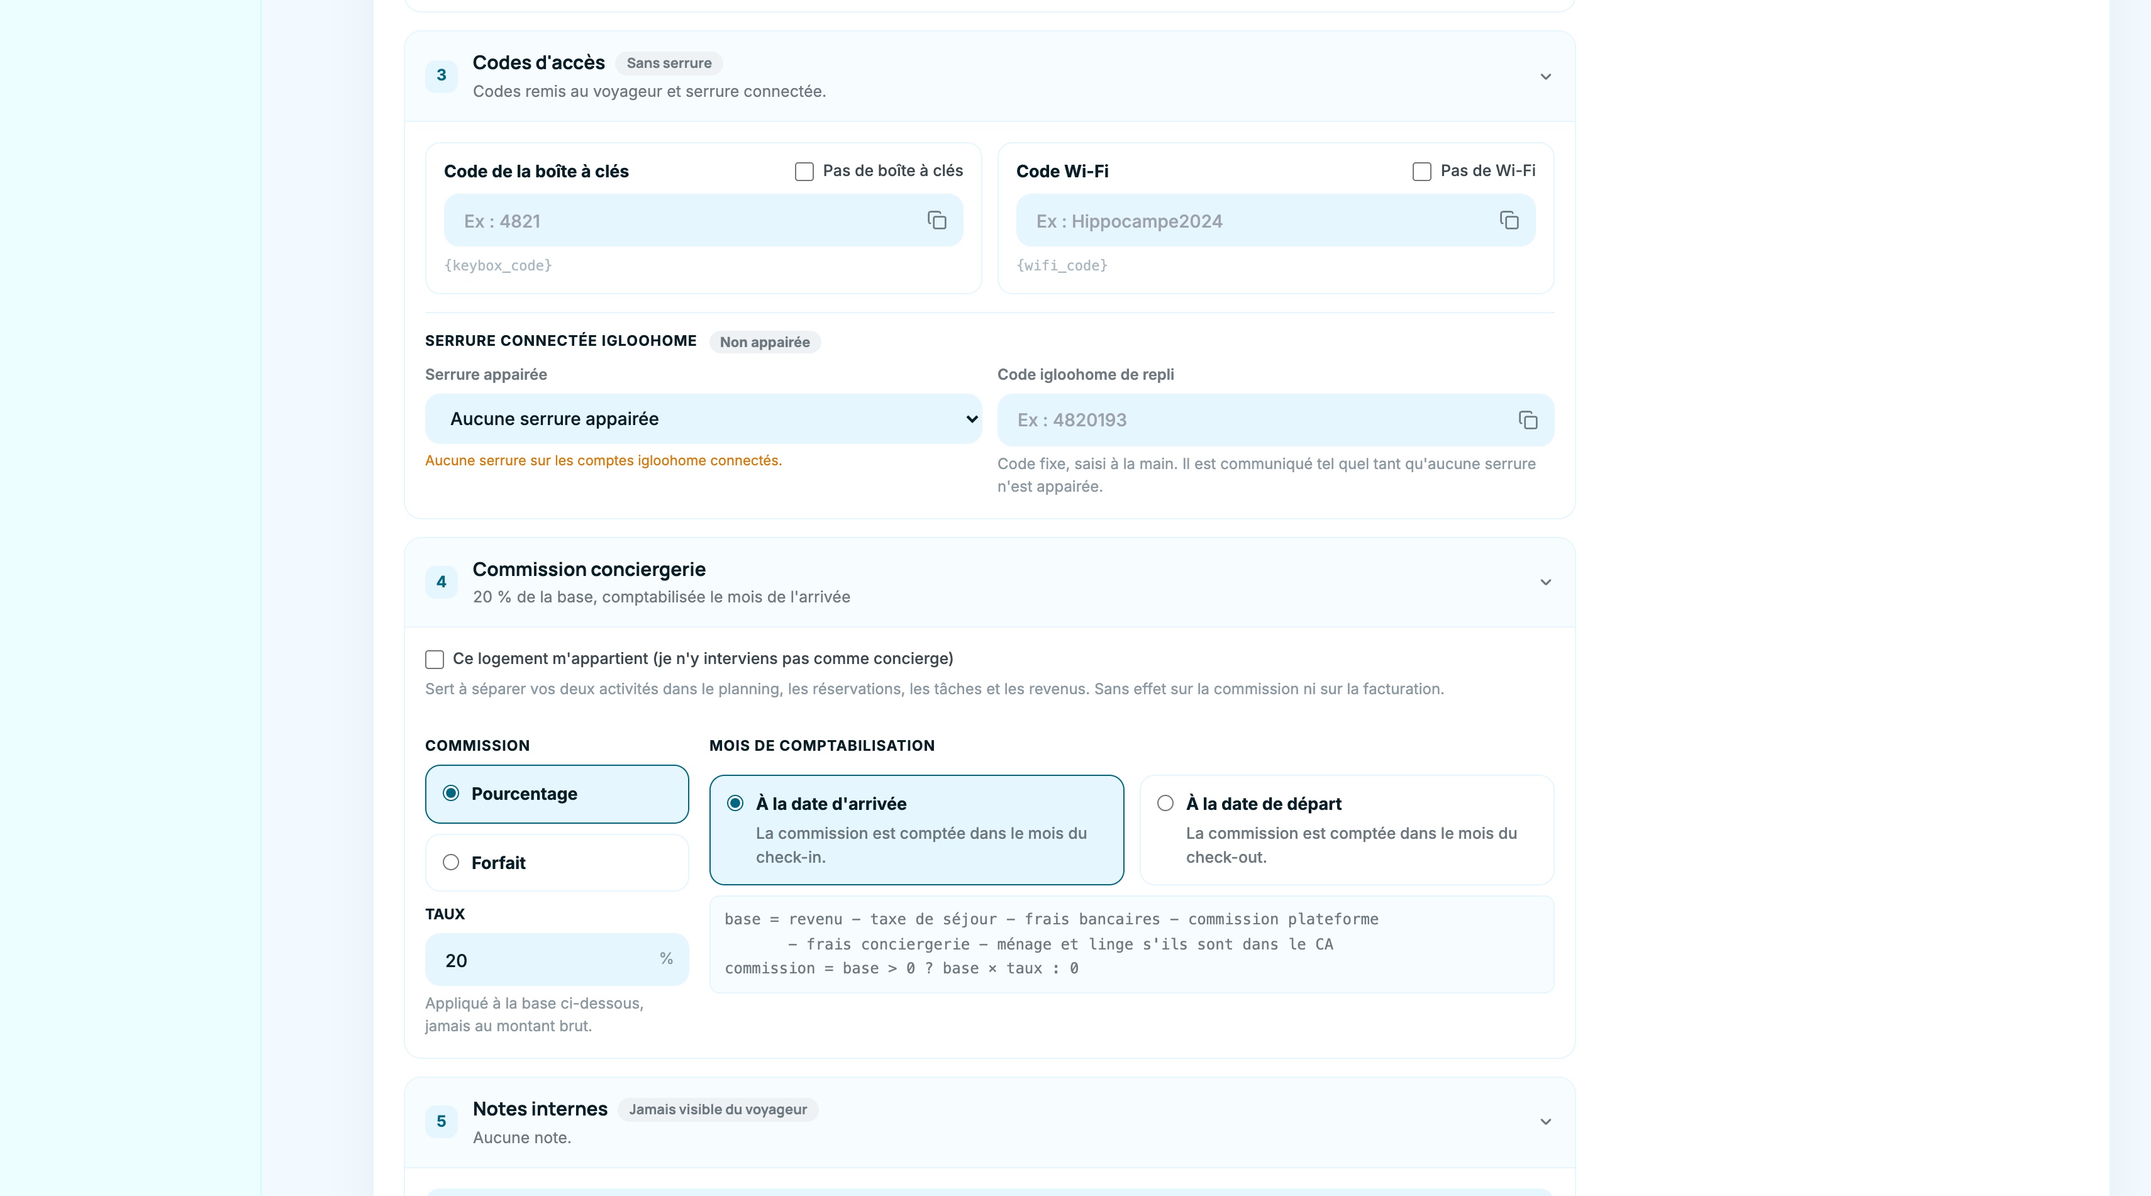2151x1196 pixels.
Task: Check 'Pas de boîte à clés'
Action: (804, 171)
